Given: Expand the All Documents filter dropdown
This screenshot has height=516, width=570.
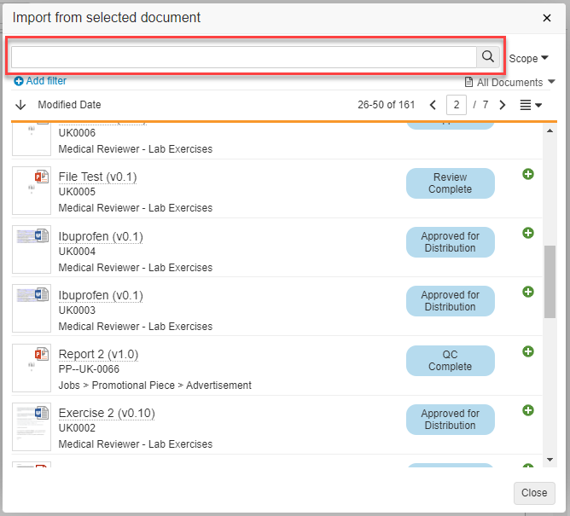Looking at the screenshot, I should (x=510, y=82).
